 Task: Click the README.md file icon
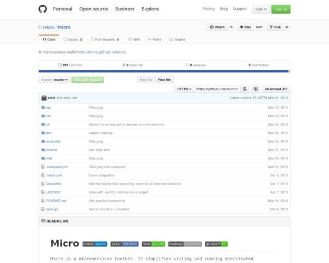tap(43, 201)
